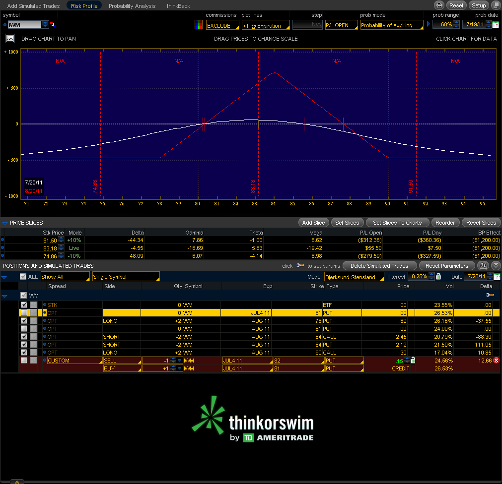Open the commissions EXCLUDE dropdown
Image resolution: width=502 pixels, height=484 pixels.
pos(222,25)
